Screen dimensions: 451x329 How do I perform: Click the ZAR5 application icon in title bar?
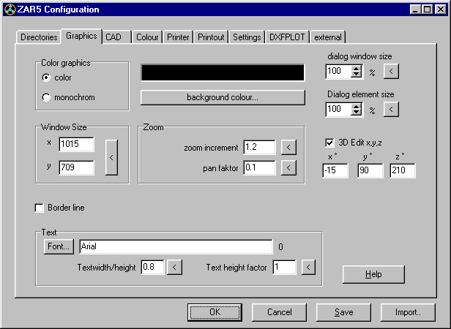point(10,10)
